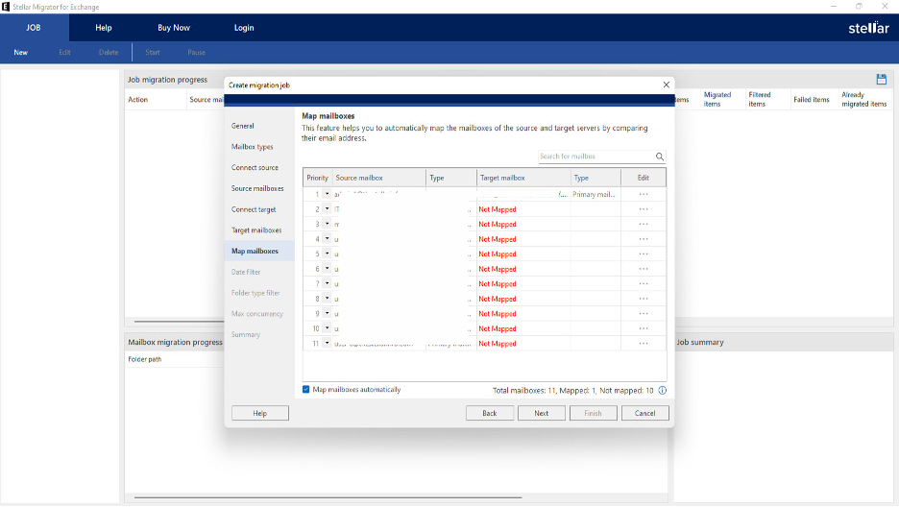899x507 pixels.
Task: Click Not Mapped text in row 5
Action: click(498, 253)
